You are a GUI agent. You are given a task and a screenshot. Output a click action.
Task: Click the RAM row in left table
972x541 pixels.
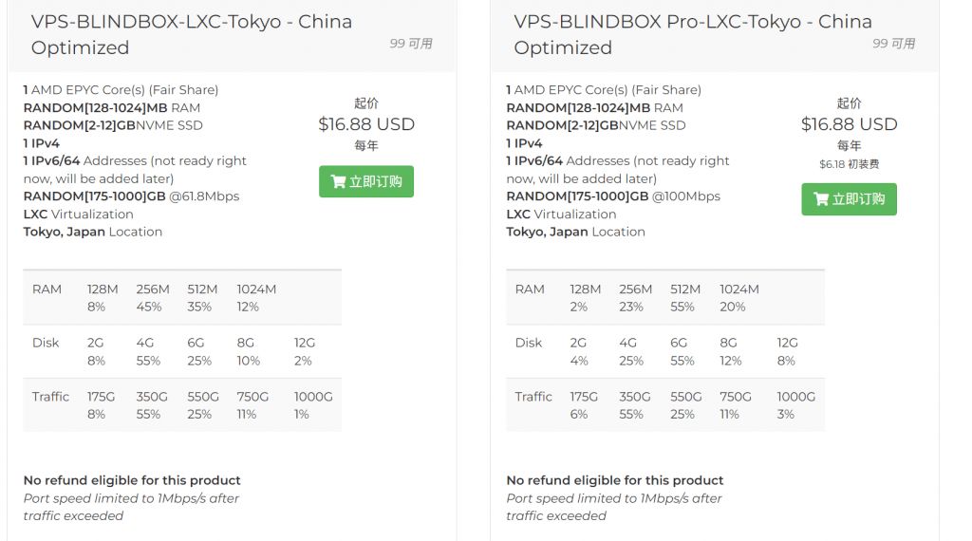coord(182,297)
